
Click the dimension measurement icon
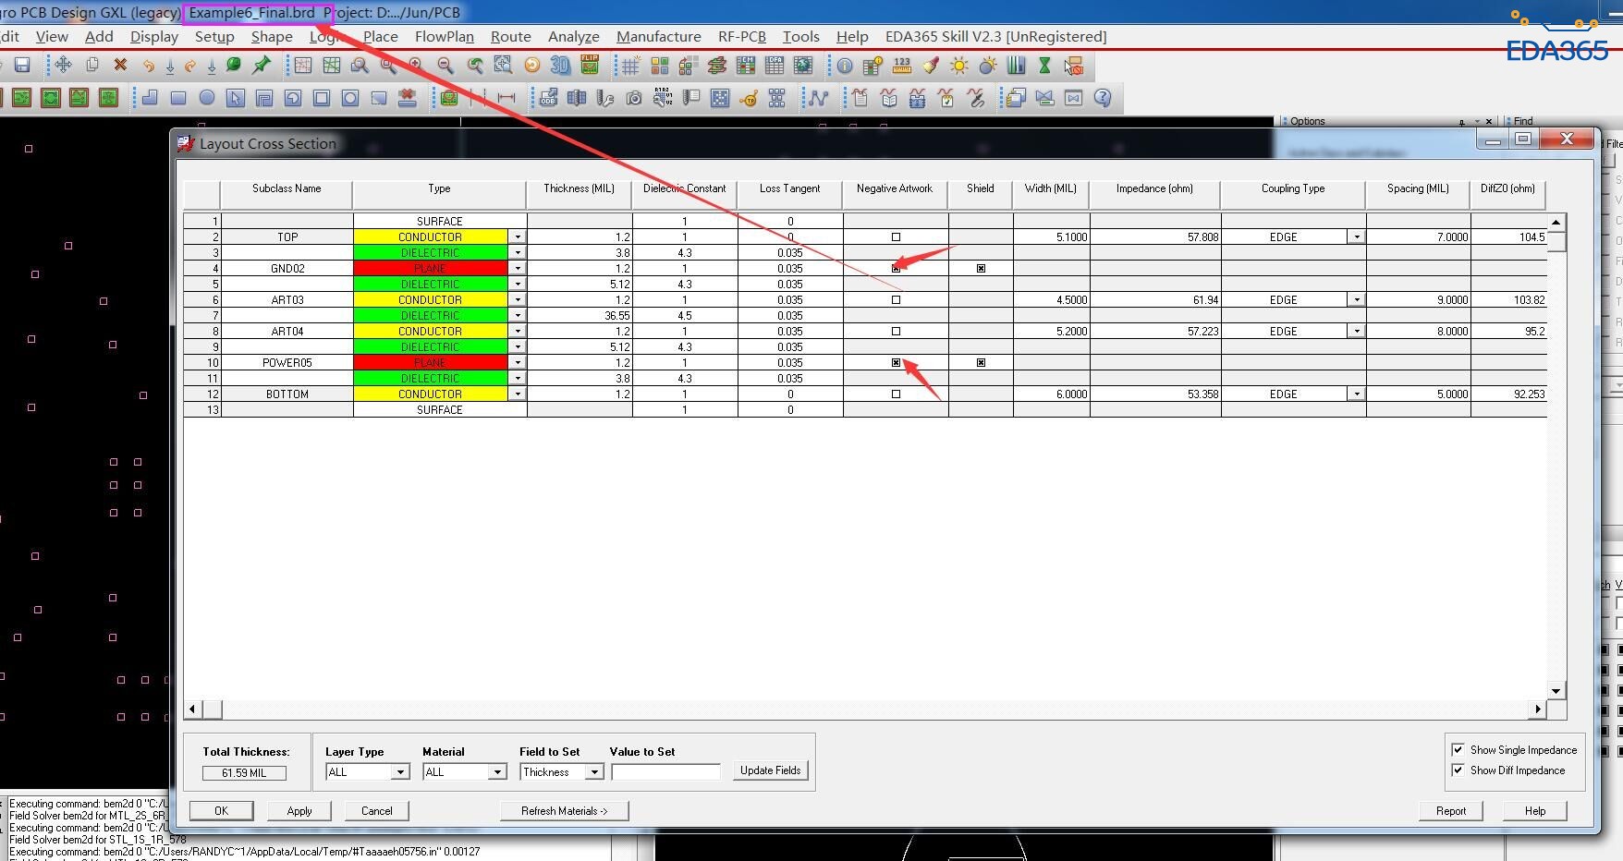(506, 98)
